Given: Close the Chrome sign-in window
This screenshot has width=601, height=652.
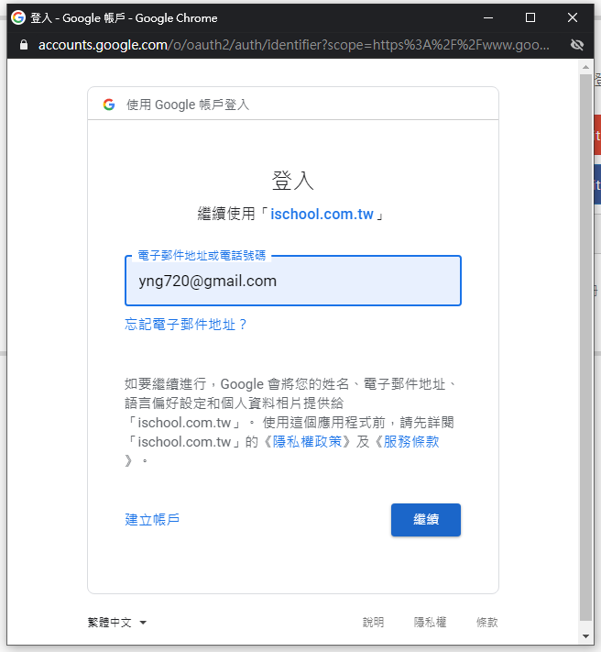Looking at the screenshot, I should (x=573, y=17).
